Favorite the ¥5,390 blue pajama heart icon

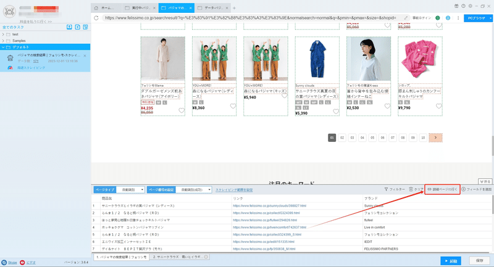coord(336,112)
